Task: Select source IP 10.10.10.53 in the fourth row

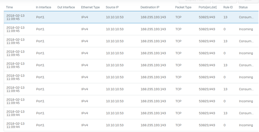Action: pos(115,53)
